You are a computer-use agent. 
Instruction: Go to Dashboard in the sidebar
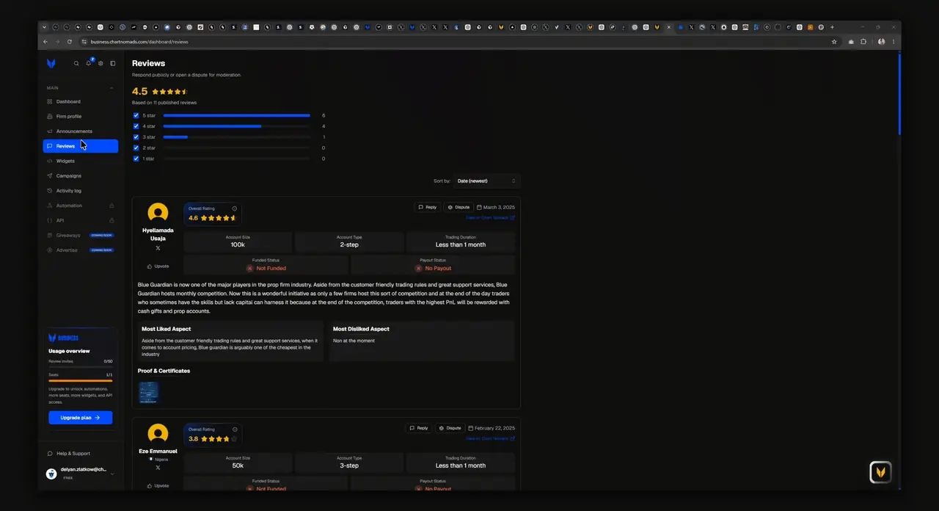point(80,101)
